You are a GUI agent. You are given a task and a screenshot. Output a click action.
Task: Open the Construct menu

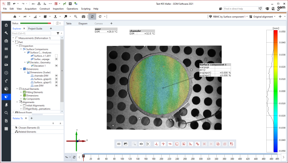[45, 9]
